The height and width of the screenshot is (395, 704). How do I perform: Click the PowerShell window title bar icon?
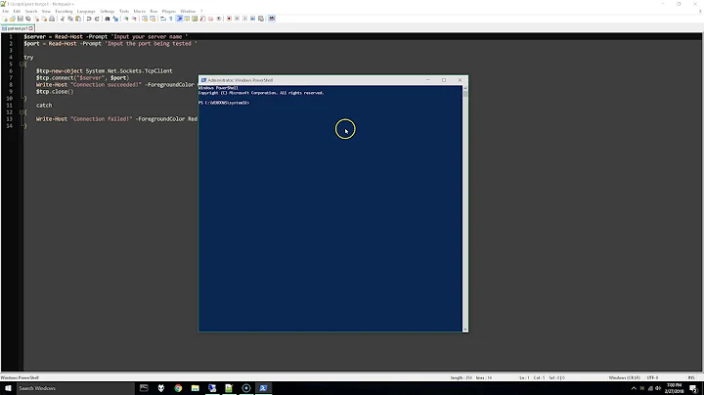point(203,80)
